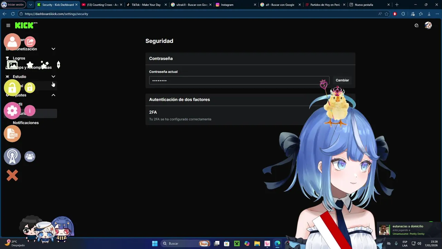Click the 2FA heading text
The width and height of the screenshot is (442, 249).
click(153, 112)
